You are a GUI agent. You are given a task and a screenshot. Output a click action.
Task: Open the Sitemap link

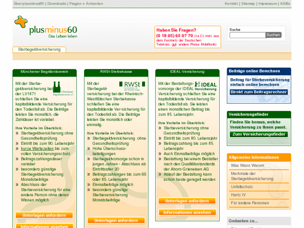tap(248, 3)
